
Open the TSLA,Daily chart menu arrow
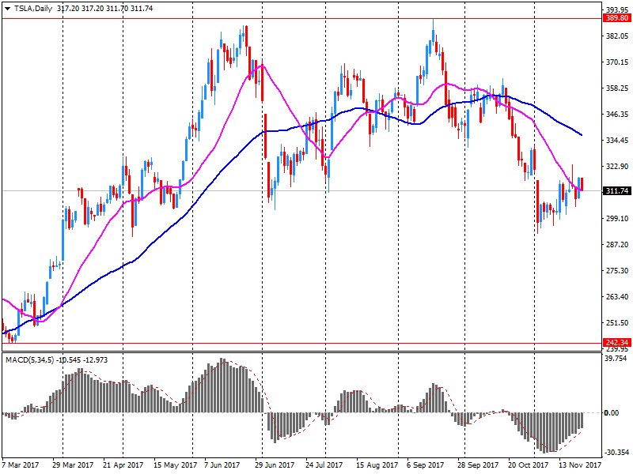click(x=7, y=9)
